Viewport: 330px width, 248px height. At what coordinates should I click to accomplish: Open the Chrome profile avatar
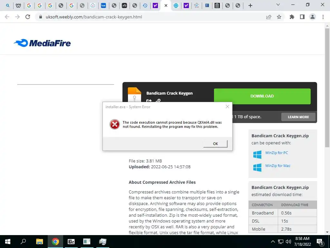313,17
